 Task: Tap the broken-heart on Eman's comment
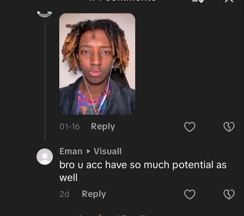coord(229,194)
